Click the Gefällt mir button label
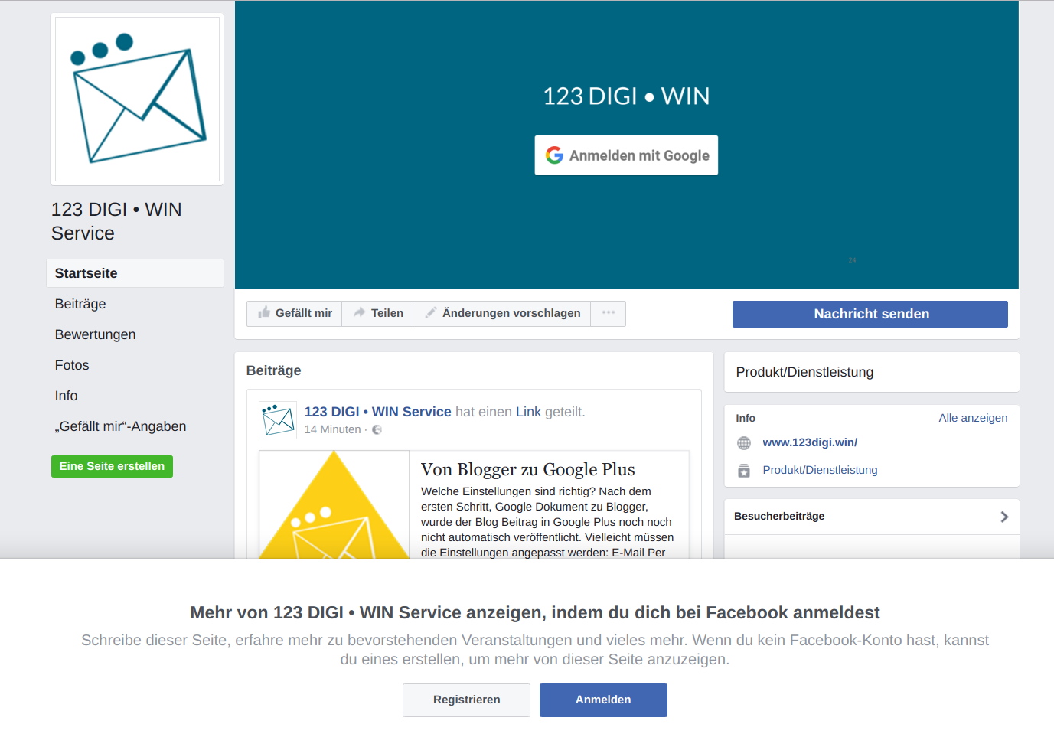The width and height of the screenshot is (1054, 747). (x=304, y=313)
